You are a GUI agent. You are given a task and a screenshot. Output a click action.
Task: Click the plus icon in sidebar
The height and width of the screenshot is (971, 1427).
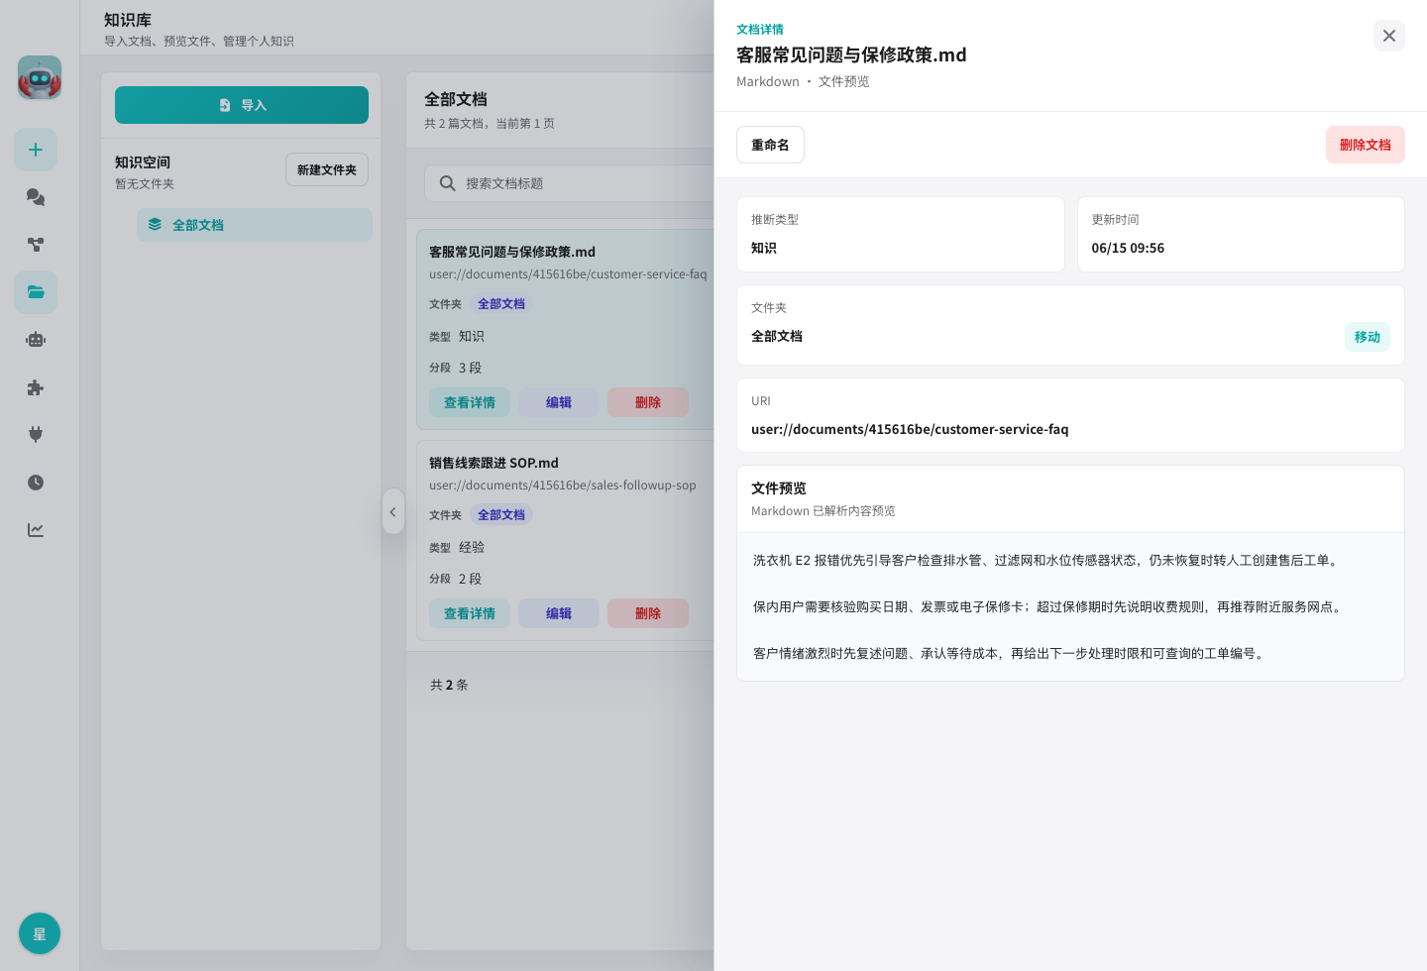pyautogui.click(x=36, y=150)
